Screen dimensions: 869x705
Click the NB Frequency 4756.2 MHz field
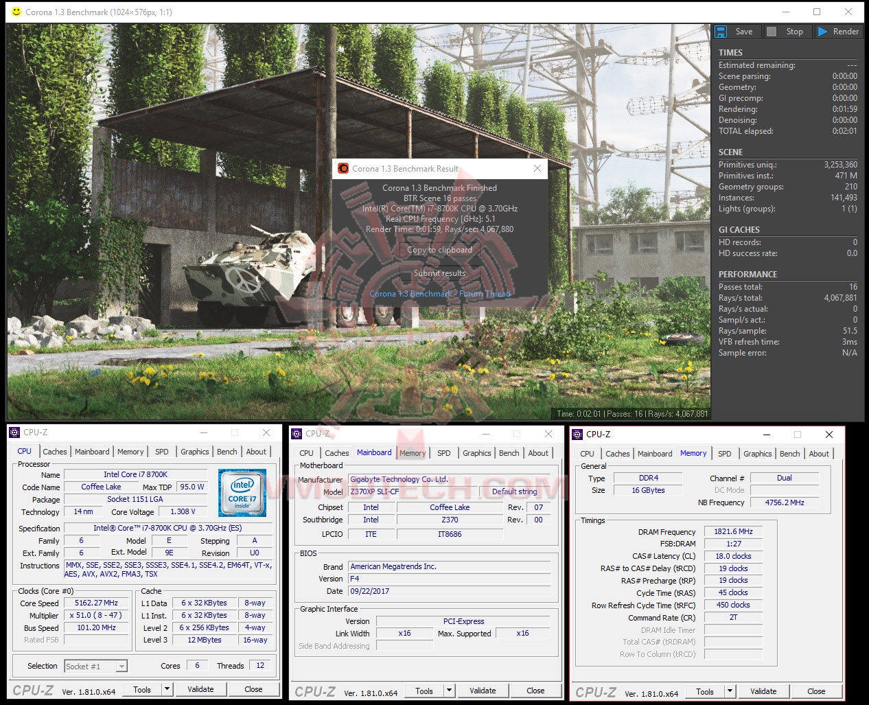pyautogui.click(x=785, y=502)
